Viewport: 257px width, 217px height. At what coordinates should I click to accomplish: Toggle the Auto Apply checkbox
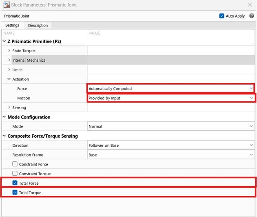pyautogui.click(x=222, y=16)
